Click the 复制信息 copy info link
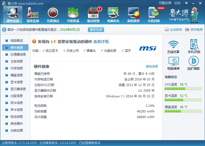The image size is (205, 146). [152, 66]
